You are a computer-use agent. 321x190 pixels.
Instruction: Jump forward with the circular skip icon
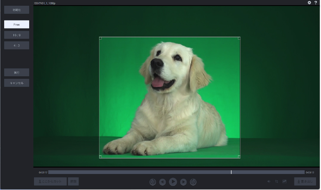(x=193, y=182)
